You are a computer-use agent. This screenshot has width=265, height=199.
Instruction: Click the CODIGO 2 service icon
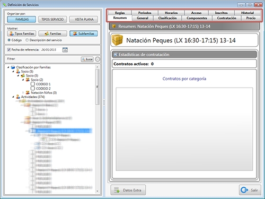33,88
